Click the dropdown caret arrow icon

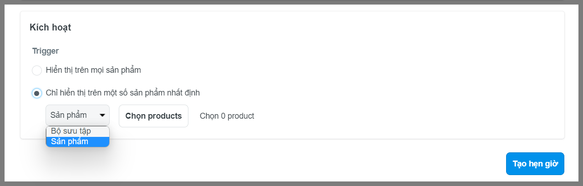102,116
